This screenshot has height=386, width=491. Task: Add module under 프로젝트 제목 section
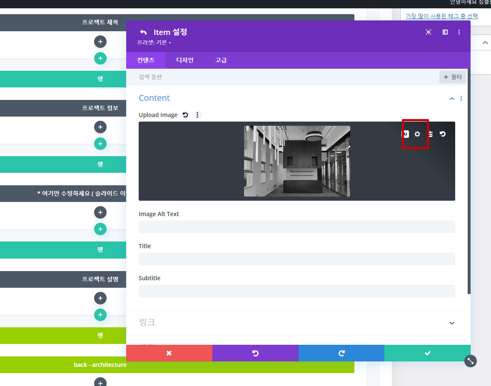click(x=100, y=42)
